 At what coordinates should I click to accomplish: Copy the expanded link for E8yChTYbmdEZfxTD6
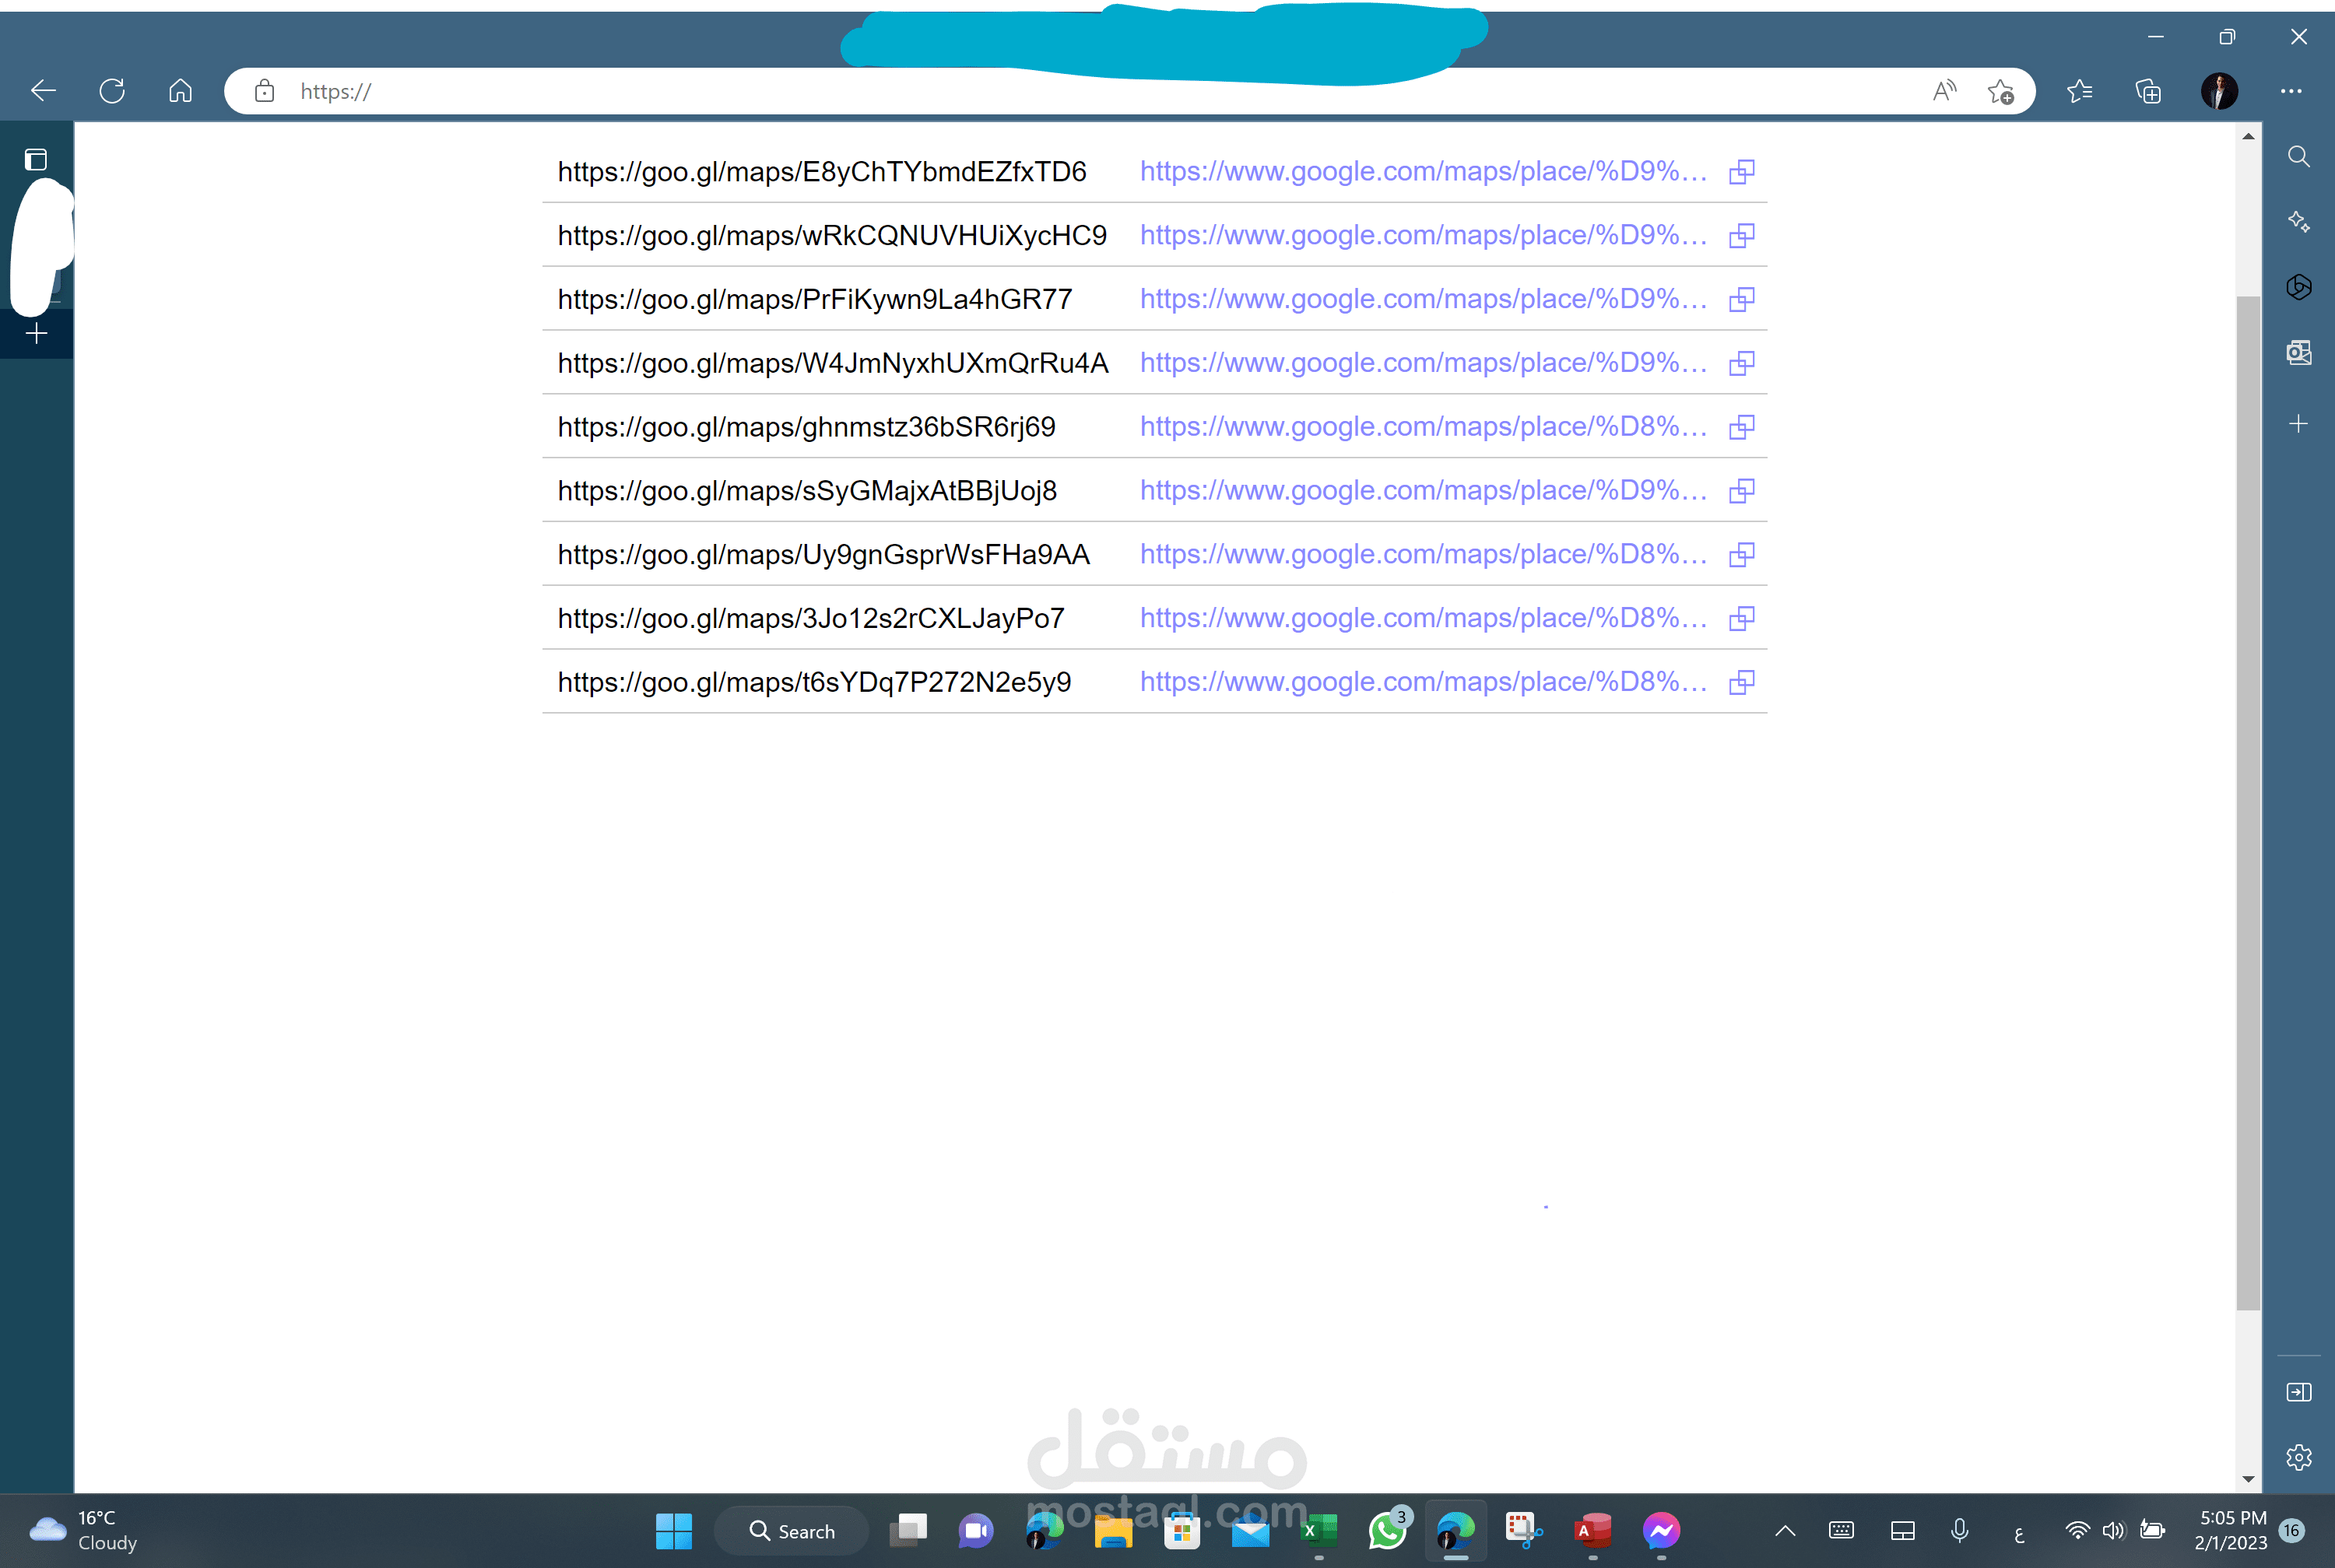tap(1741, 172)
